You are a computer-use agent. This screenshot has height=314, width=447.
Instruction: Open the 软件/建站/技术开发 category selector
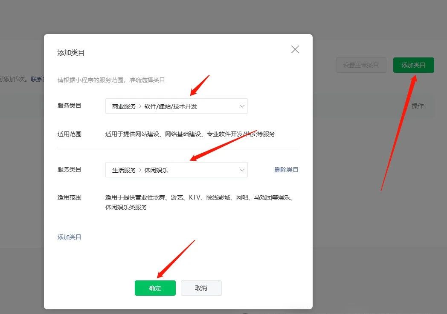tap(171, 106)
